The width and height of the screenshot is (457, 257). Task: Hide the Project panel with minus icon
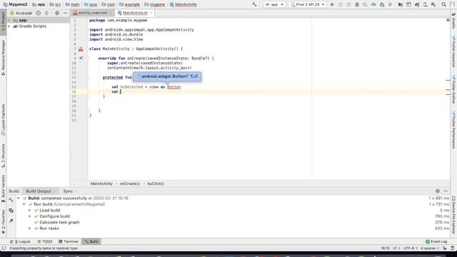coord(65,13)
